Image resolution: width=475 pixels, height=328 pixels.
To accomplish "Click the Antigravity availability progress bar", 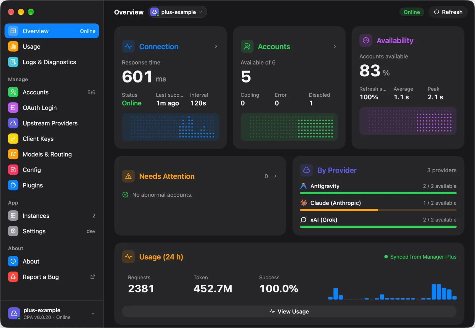I will click(x=378, y=193).
